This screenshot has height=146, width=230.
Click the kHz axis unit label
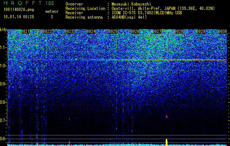coord(3,30)
